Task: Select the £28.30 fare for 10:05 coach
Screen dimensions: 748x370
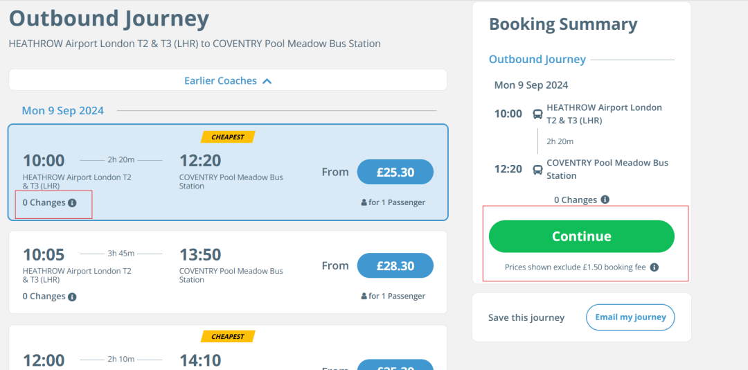Action: pyautogui.click(x=395, y=265)
